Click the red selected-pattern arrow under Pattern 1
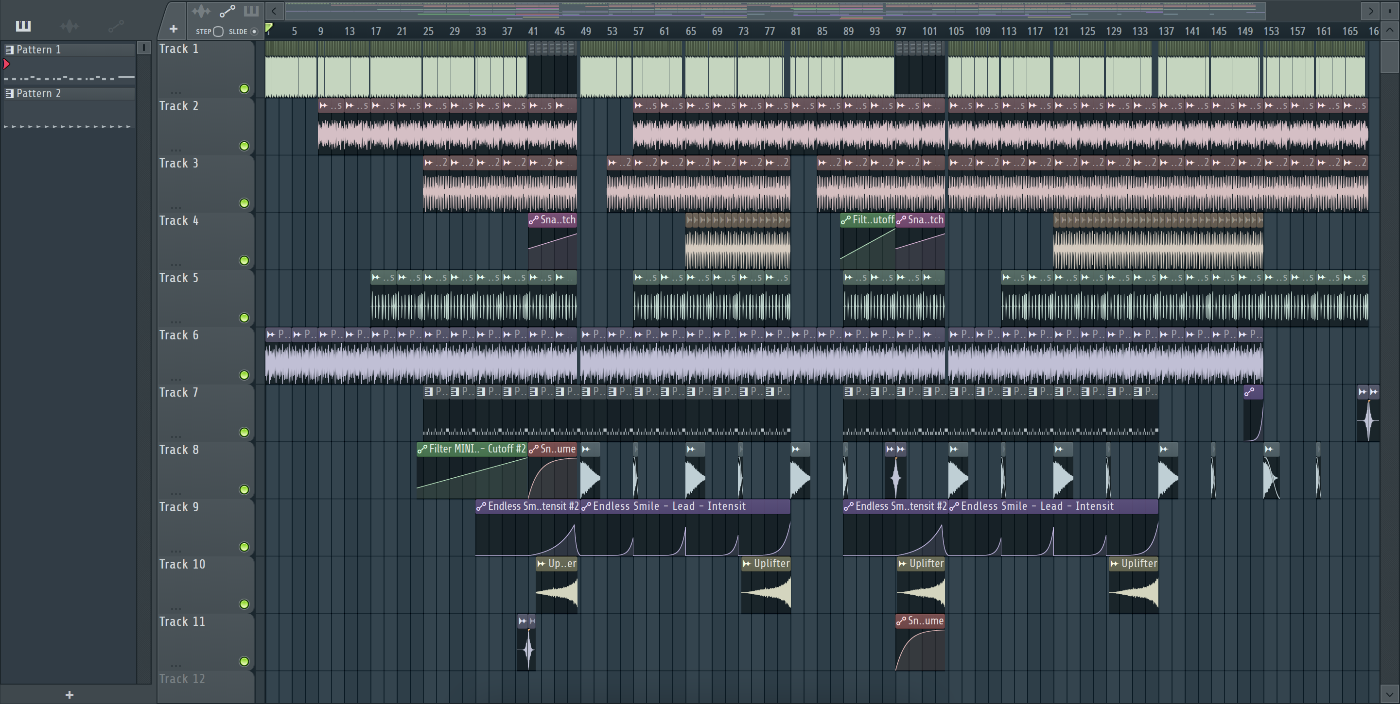 6,64
